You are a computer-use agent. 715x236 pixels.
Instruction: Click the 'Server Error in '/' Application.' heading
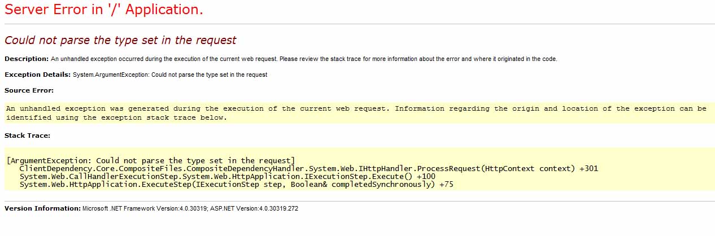104,10
